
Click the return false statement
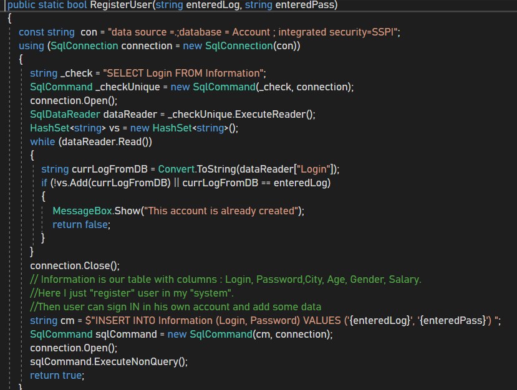[x=80, y=224]
